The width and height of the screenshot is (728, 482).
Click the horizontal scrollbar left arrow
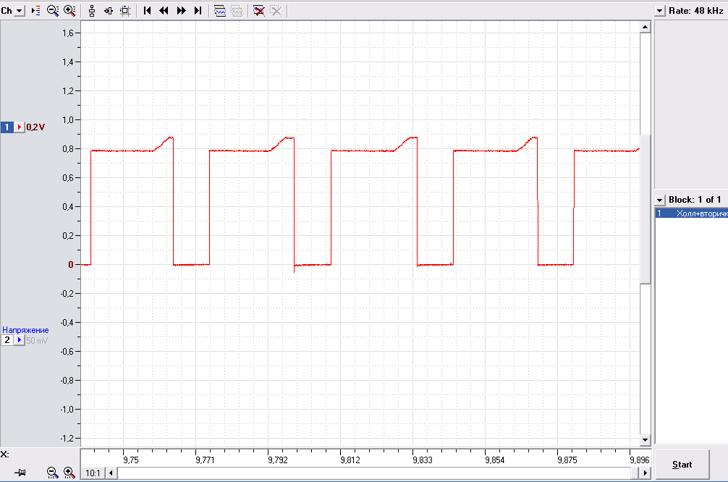coord(111,473)
